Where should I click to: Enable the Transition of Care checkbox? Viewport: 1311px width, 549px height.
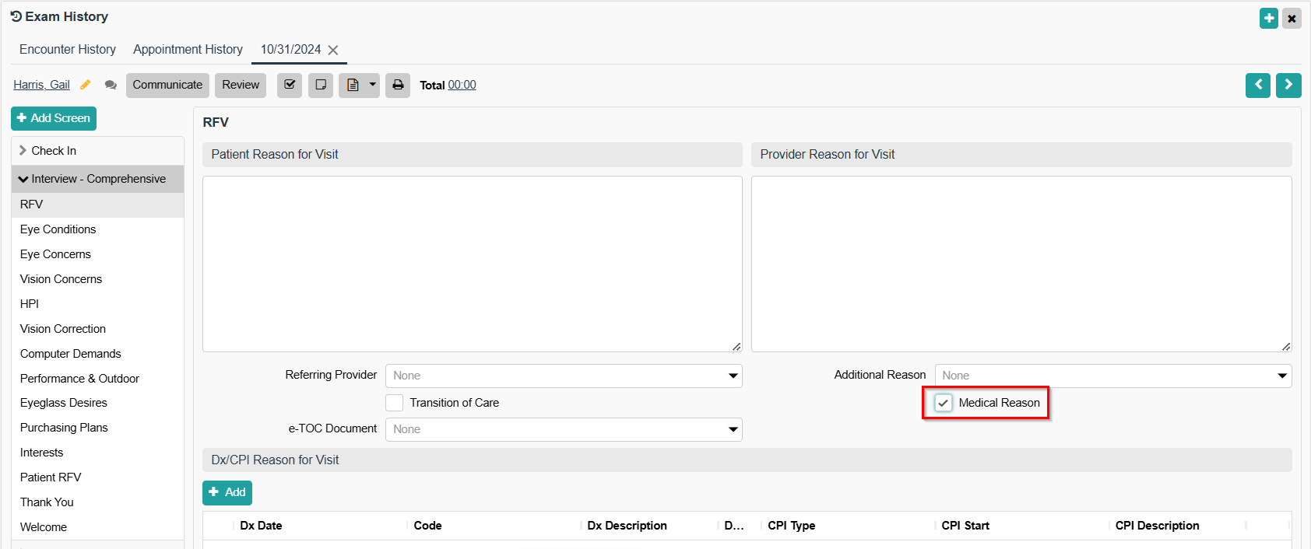point(395,403)
